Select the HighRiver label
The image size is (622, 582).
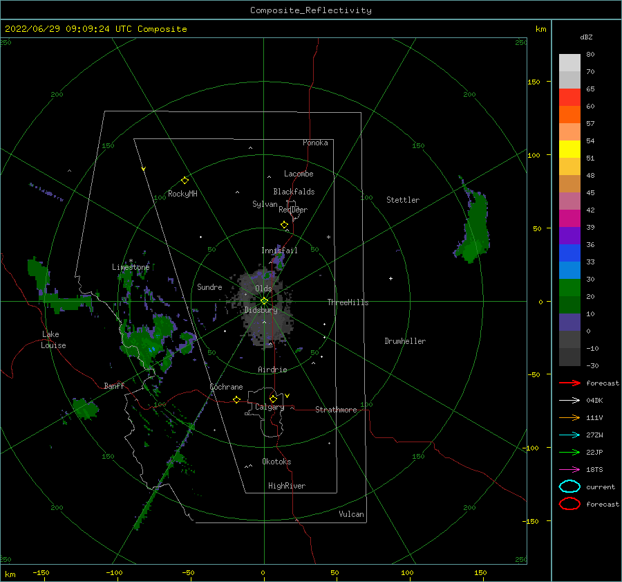click(287, 486)
